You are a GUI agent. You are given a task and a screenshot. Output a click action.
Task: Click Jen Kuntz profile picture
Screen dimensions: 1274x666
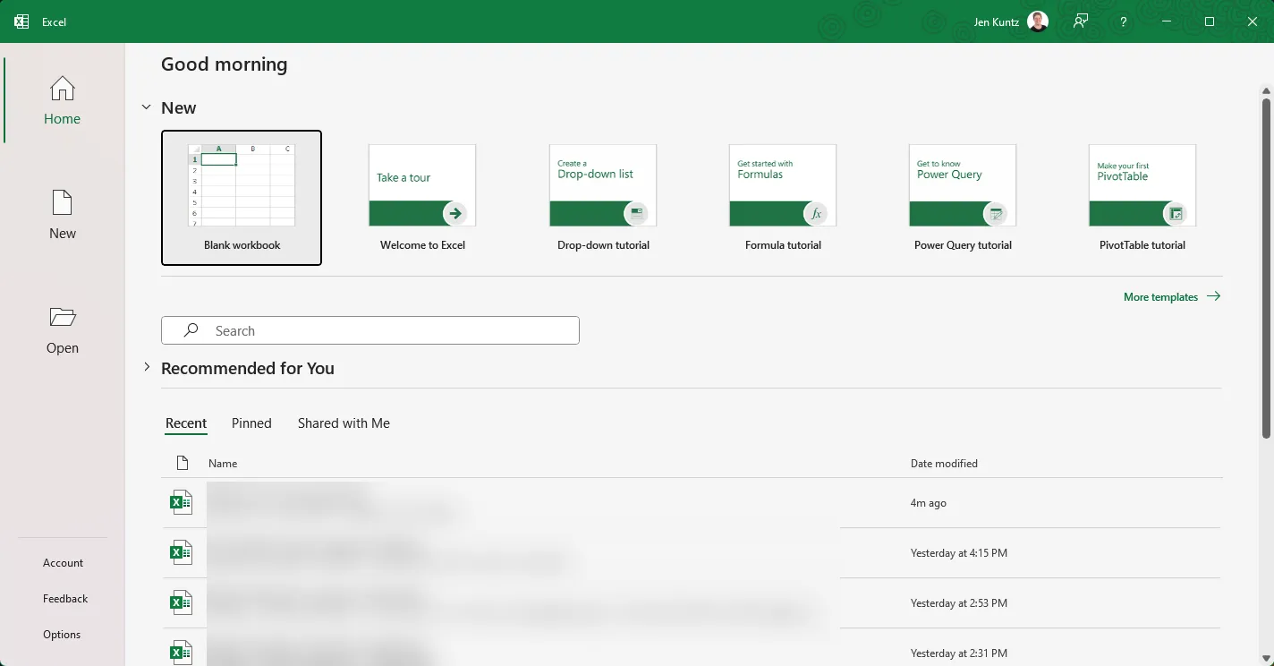pos(1038,21)
